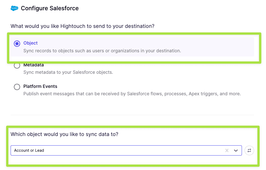Click the Object option description text

coord(102,51)
